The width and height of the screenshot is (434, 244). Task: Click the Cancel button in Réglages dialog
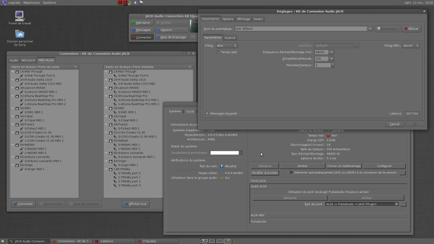pyautogui.click(x=394, y=124)
